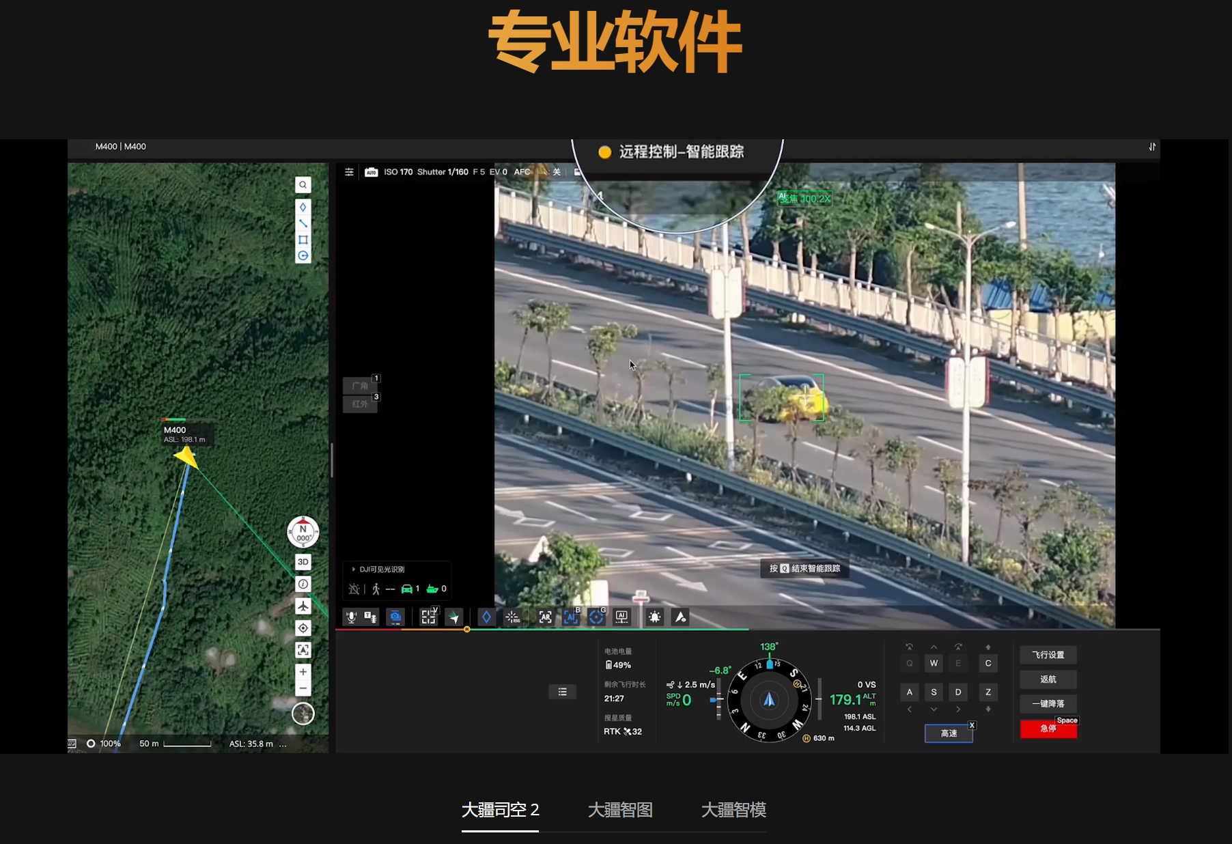1232x844 pixels.
Task: Click the map fit-to-view frame icon
Action: tap(303, 650)
